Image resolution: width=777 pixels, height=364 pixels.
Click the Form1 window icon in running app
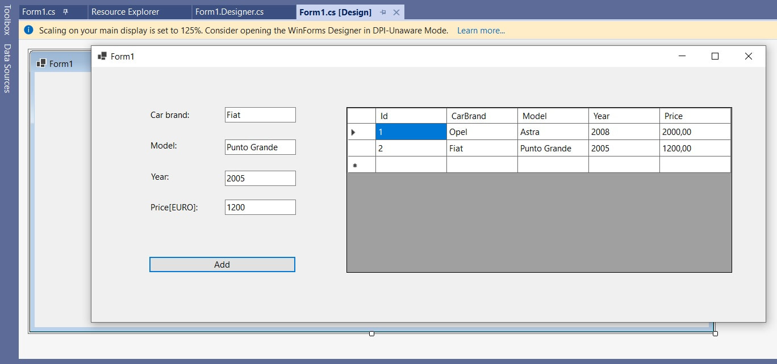click(102, 56)
